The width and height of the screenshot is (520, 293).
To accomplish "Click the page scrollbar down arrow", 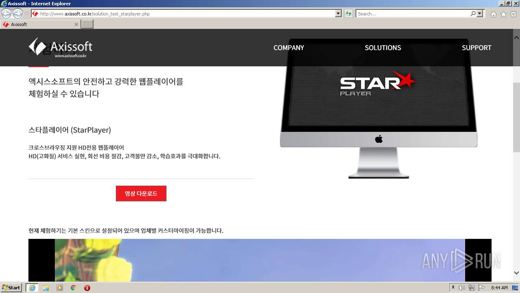I will pyautogui.click(x=516, y=273).
